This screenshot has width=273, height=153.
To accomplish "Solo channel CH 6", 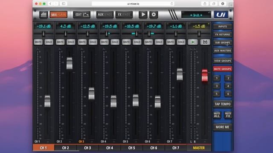I will (x=159, y=42).
